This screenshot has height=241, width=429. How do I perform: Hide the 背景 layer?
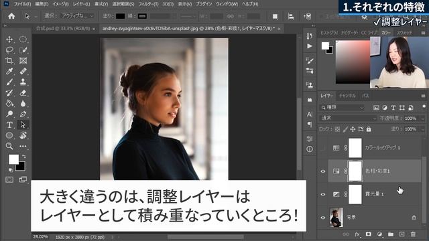tap(323, 218)
